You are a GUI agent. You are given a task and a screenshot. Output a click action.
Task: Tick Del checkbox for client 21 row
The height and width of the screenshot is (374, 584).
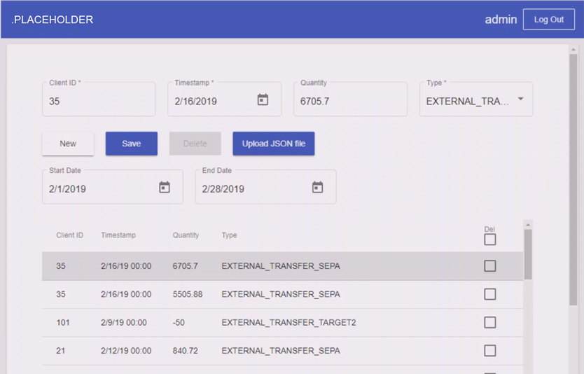[489, 350]
